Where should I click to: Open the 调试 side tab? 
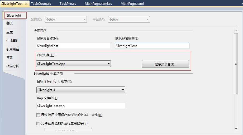coord(9,24)
